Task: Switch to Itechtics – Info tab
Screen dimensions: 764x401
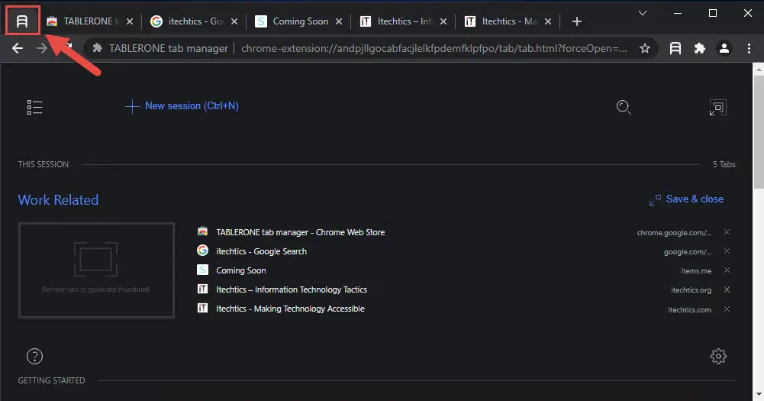Action: [404, 21]
